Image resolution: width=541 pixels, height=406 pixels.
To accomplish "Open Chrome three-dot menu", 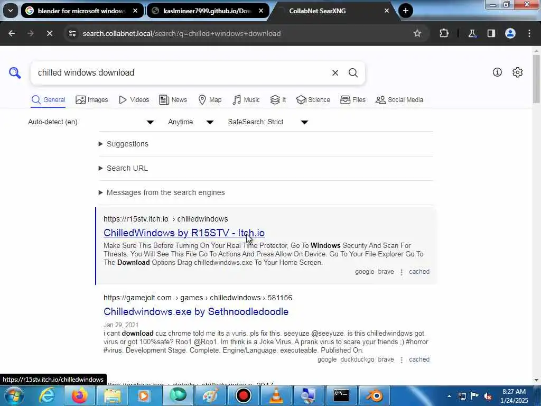I will (529, 33).
